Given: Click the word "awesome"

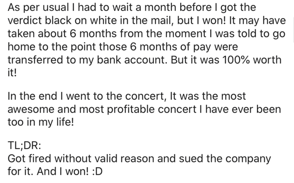Looking at the screenshot, I should click(x=31, y=110).
